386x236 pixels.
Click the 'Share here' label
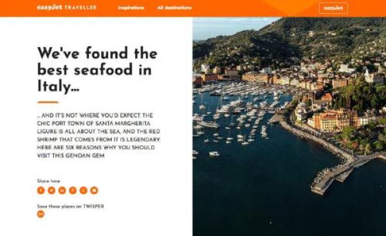point(48,181)
